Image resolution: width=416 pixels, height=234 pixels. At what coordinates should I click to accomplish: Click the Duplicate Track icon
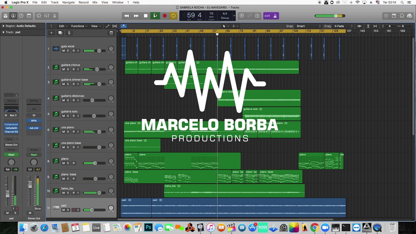click(x=60, y=33)
